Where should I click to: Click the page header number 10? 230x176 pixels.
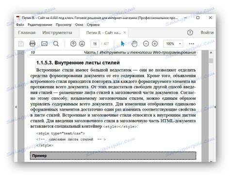(33, 52)
